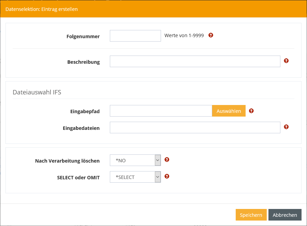Open the help tooltip for Beschreibung
The width and height of the screenshot is (307, 226).
click(x=286, y=61)
